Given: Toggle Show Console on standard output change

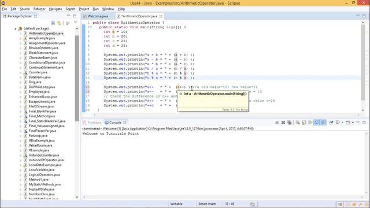Looking at the screenshot, I should tap(317, 122).
